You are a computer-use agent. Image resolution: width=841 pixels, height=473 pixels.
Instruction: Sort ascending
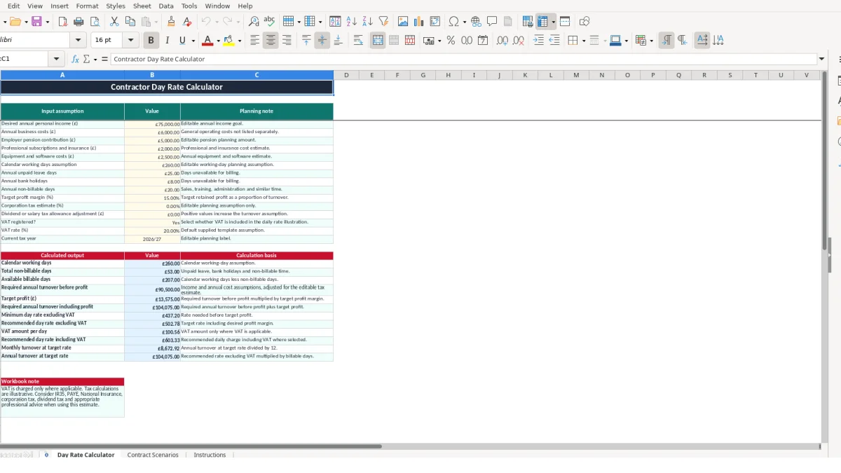click(x=352, y=22)
